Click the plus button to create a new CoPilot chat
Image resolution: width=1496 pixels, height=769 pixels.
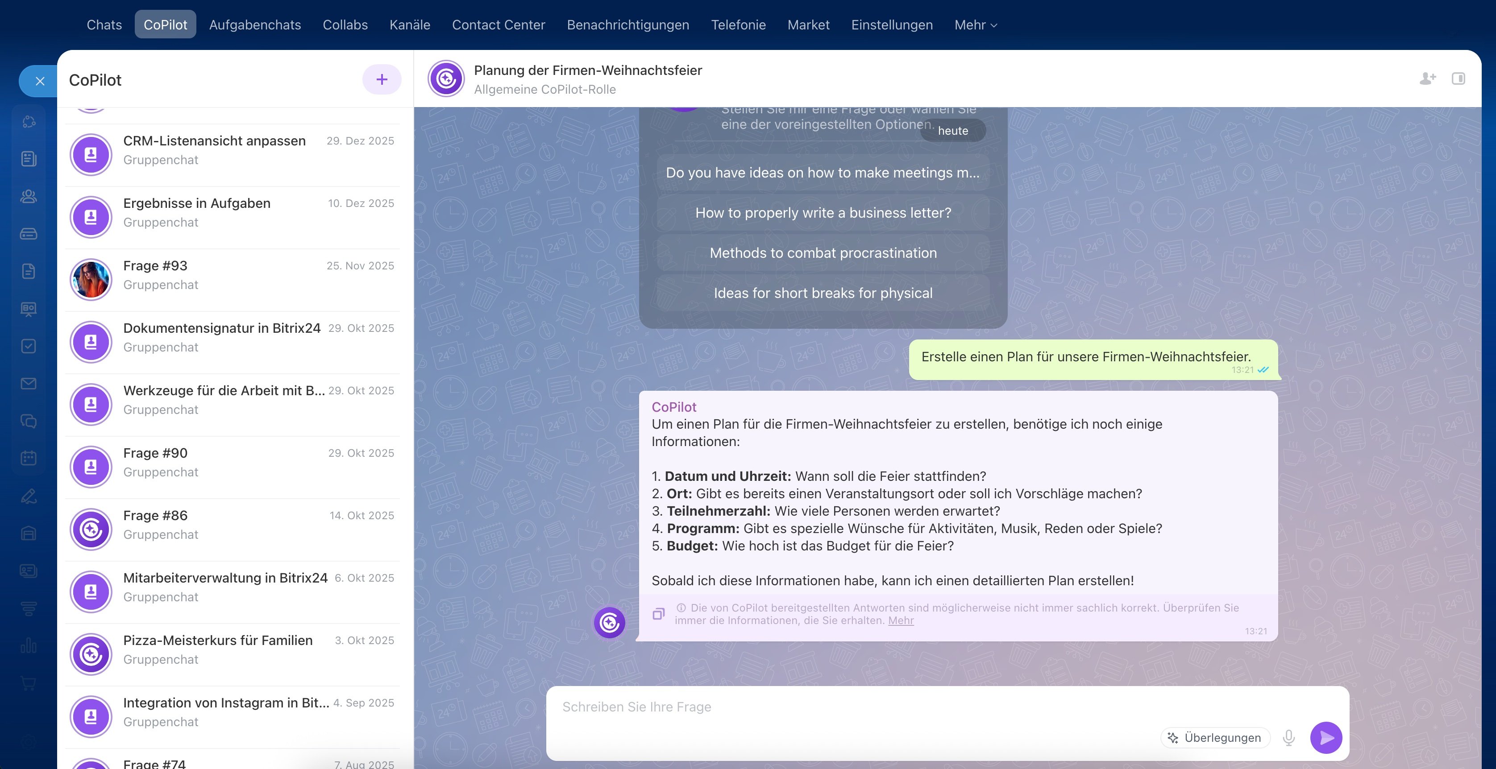click(382, 79)
